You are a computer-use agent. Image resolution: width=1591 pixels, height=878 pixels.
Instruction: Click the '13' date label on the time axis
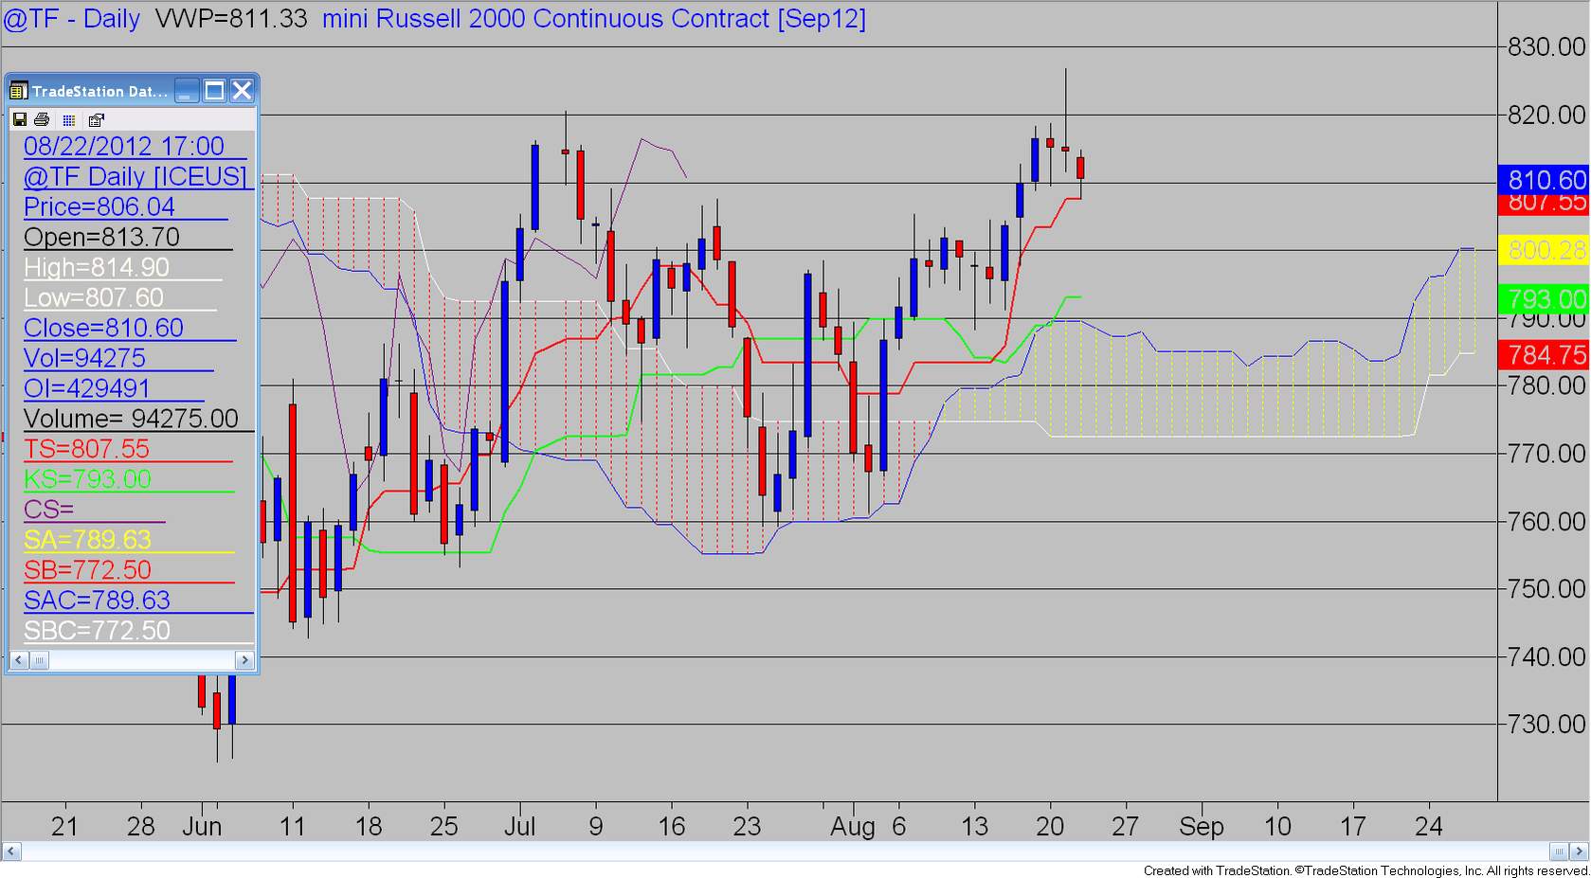click(x=974, y=826)
